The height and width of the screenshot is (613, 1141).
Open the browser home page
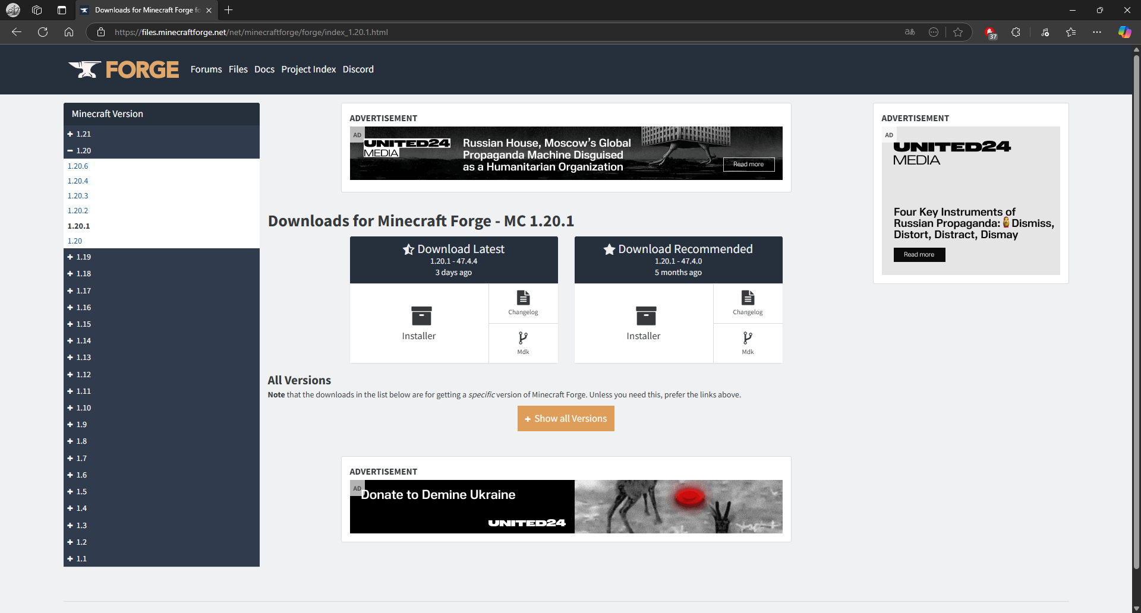point(69,32)
